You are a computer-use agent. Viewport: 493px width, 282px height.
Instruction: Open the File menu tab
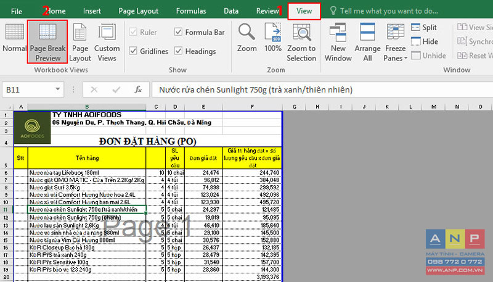[x=17, y=11]
